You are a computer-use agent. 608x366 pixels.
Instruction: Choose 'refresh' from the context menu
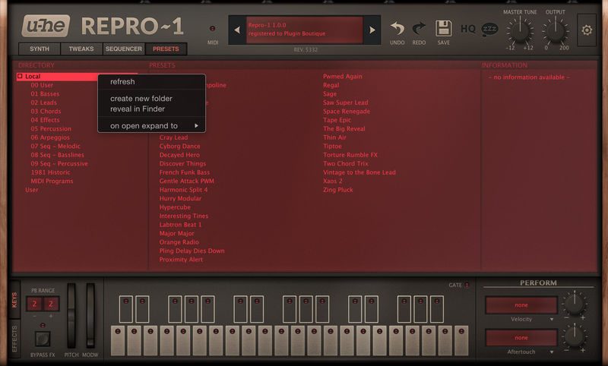pos(122,81)
